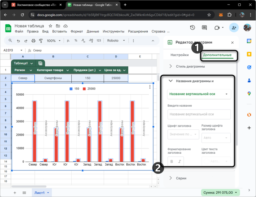This screenshot has width=256, height=197.
Task: Click chart three-dot options menu
Action: (x=150, y=87)
